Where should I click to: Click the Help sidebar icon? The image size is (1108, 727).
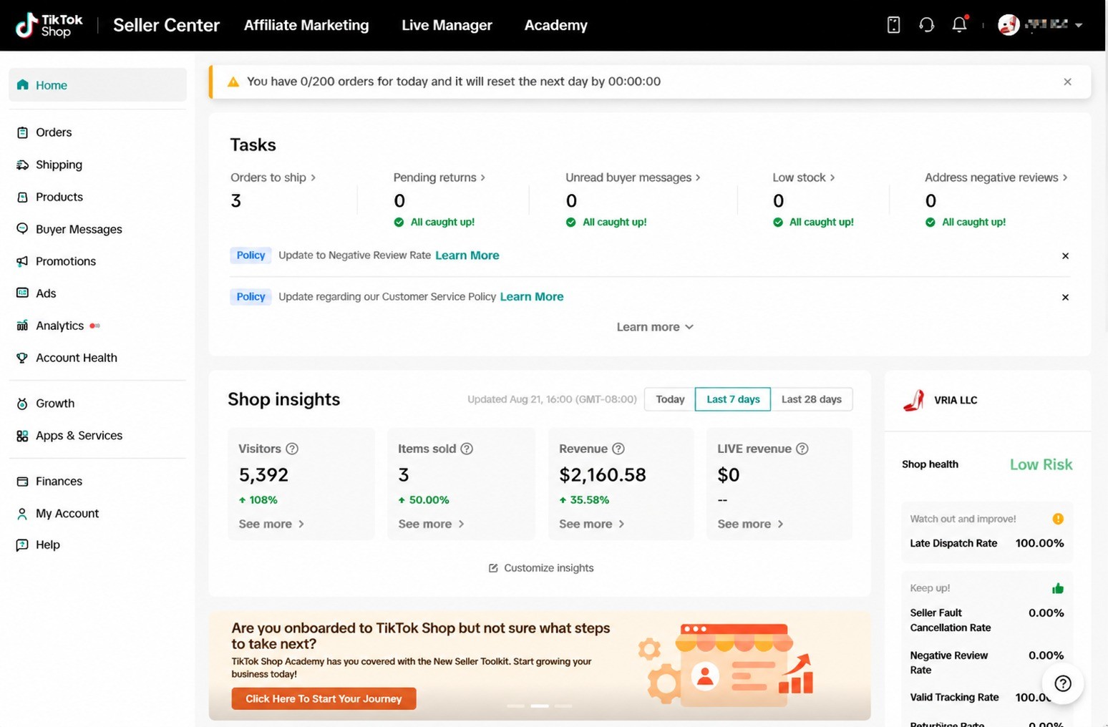(x=22, y=545)
